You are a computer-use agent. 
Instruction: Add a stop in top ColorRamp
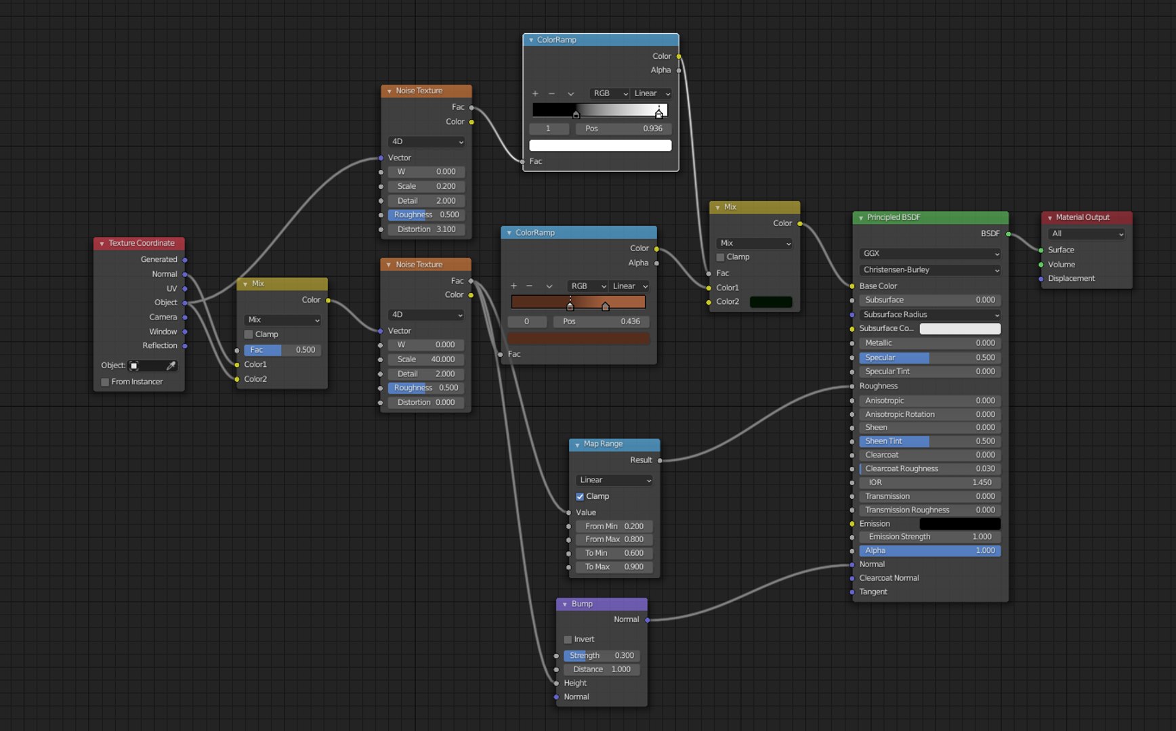click(x=535, y=93)
